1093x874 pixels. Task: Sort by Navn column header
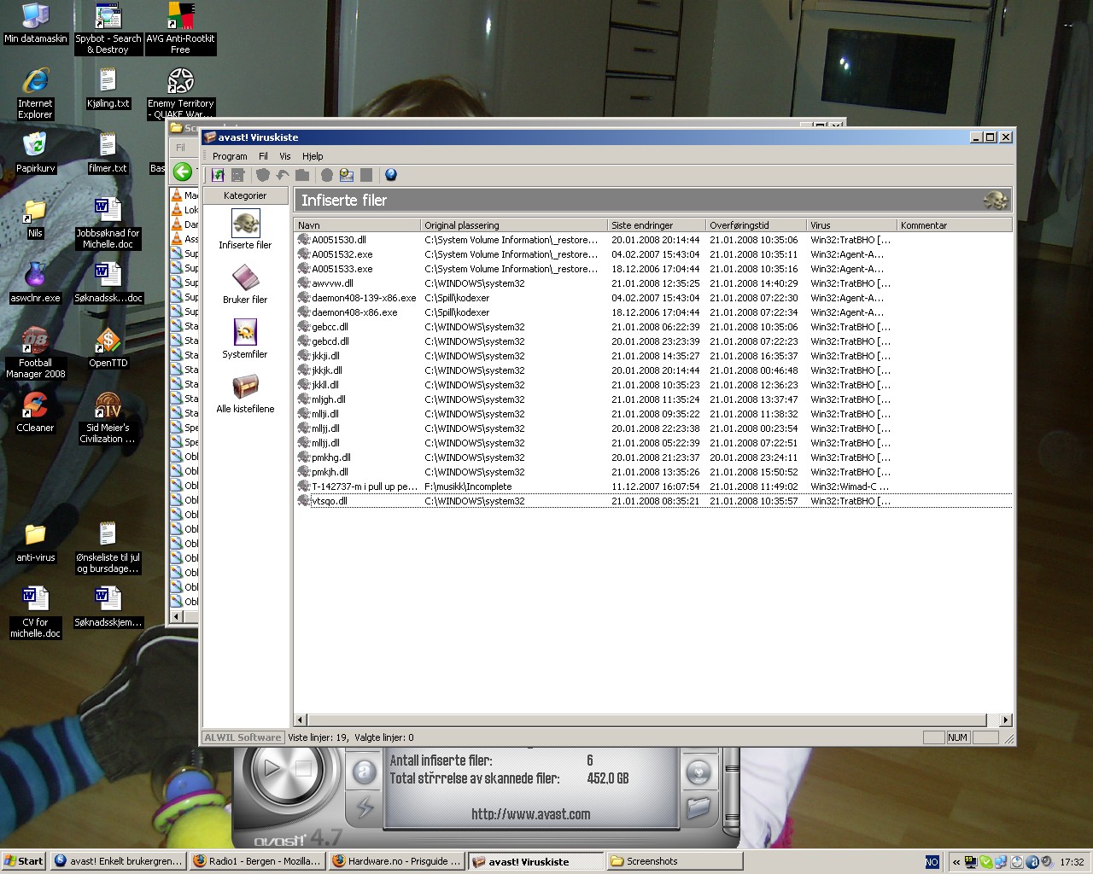(357, 225)
